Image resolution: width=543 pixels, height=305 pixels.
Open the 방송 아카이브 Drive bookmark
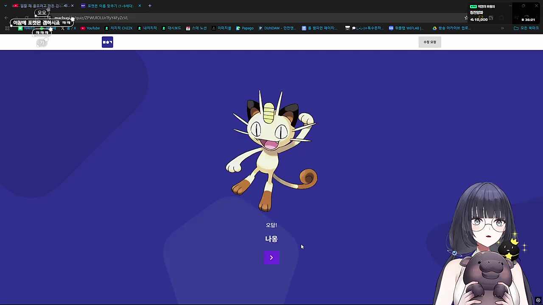[451, 28]
